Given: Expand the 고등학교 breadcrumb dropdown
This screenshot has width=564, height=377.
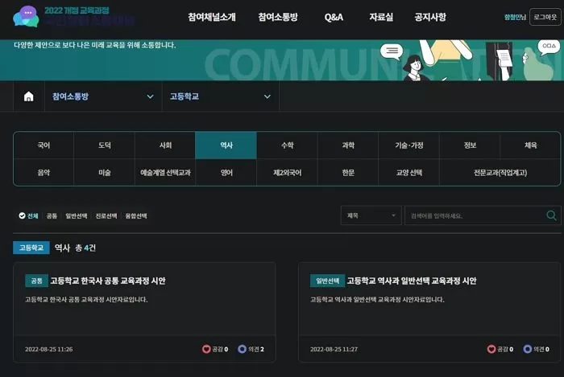Looking at the screenshot, I should tap(220, 96).
